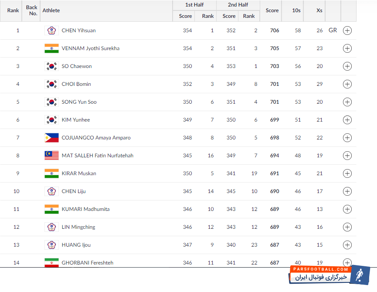Viewport: 377px width, 292px height.
Task: Click Korea flag beside CHOI Bomin
Action: click(x=51, y=84)
